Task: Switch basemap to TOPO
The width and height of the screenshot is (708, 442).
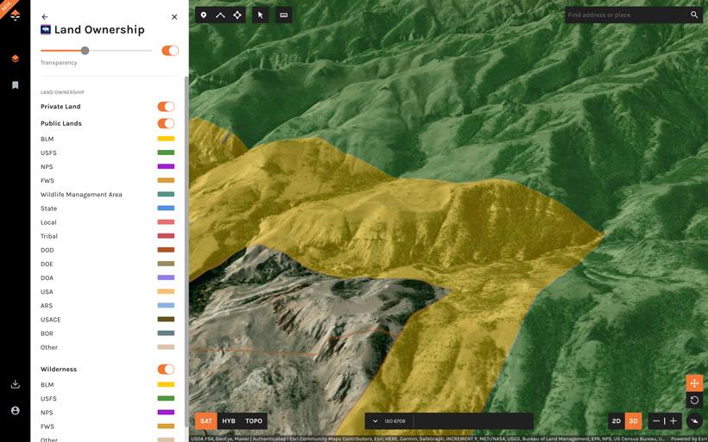Action: point(254,421)
